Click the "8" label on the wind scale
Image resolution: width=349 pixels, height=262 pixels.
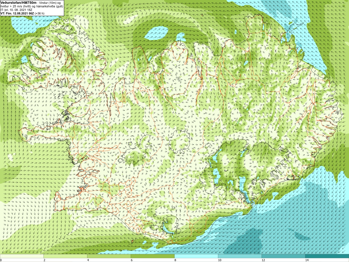(x=175, y=260)
